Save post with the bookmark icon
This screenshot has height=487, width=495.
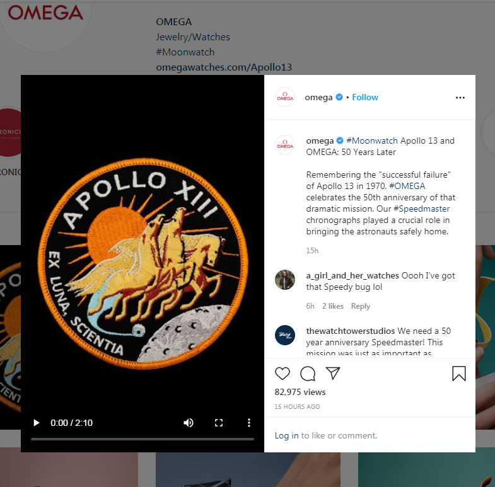458,374
